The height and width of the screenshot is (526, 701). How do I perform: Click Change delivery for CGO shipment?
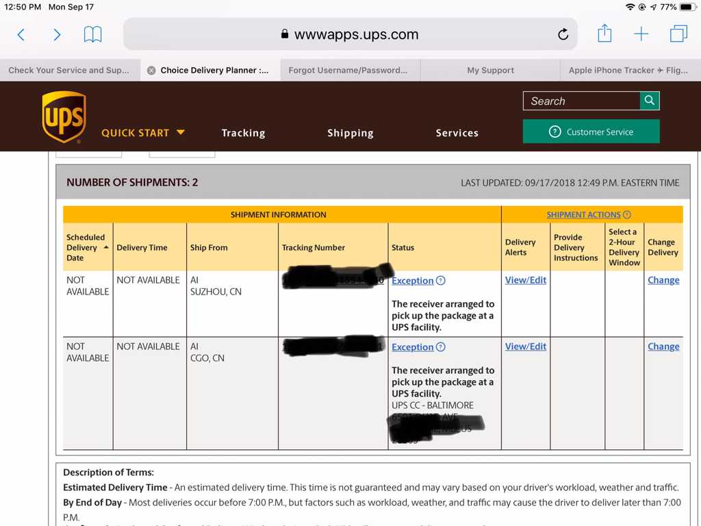point(663,346)
